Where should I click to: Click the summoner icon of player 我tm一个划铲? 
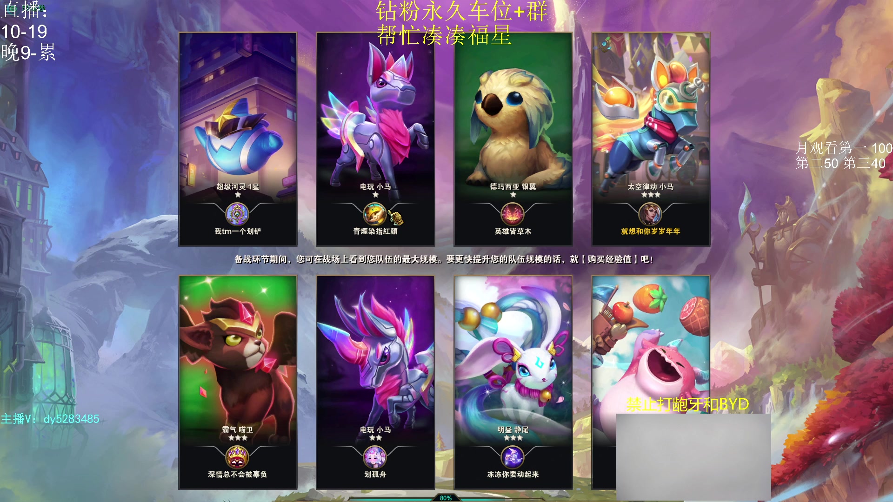point(237,214)
